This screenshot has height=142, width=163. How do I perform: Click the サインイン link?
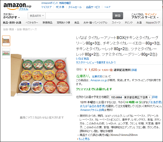pyautogui.click(x=151, y=14)
